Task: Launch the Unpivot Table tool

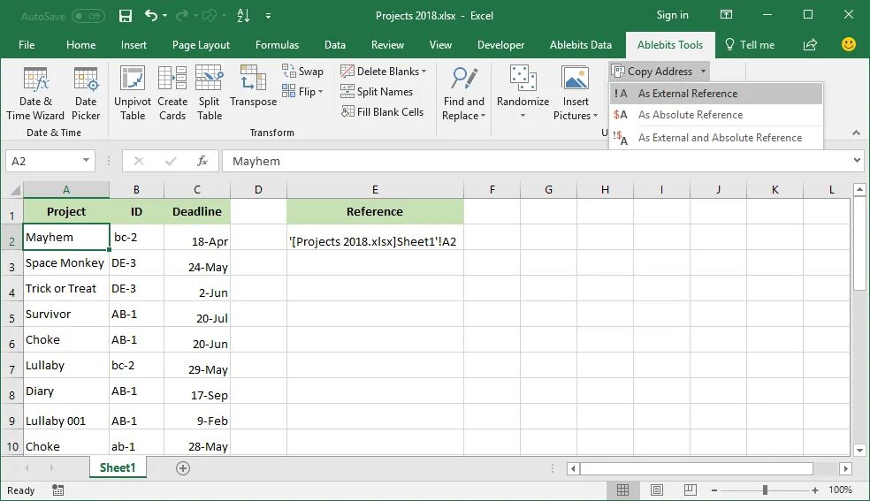Action: [133, 93]
